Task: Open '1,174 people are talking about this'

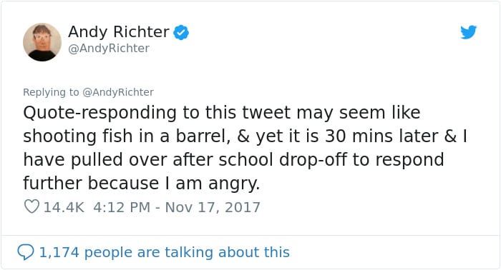Action: click(x=164, y=252)
